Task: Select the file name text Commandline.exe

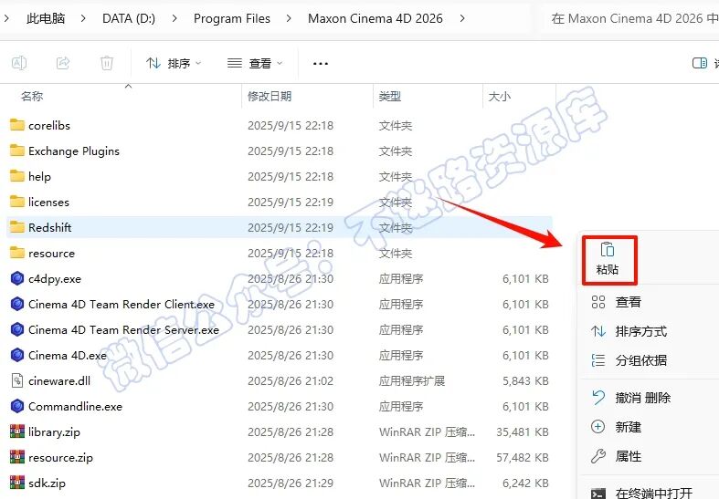Action: pyautogui.click(x=75, y=407)
